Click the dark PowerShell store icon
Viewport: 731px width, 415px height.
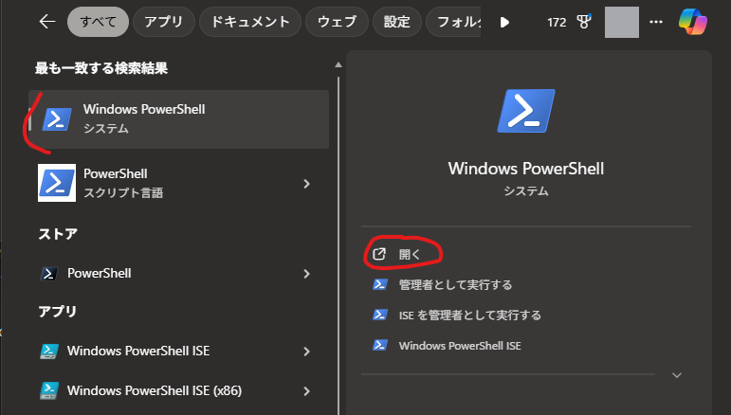tap(49, 274)
